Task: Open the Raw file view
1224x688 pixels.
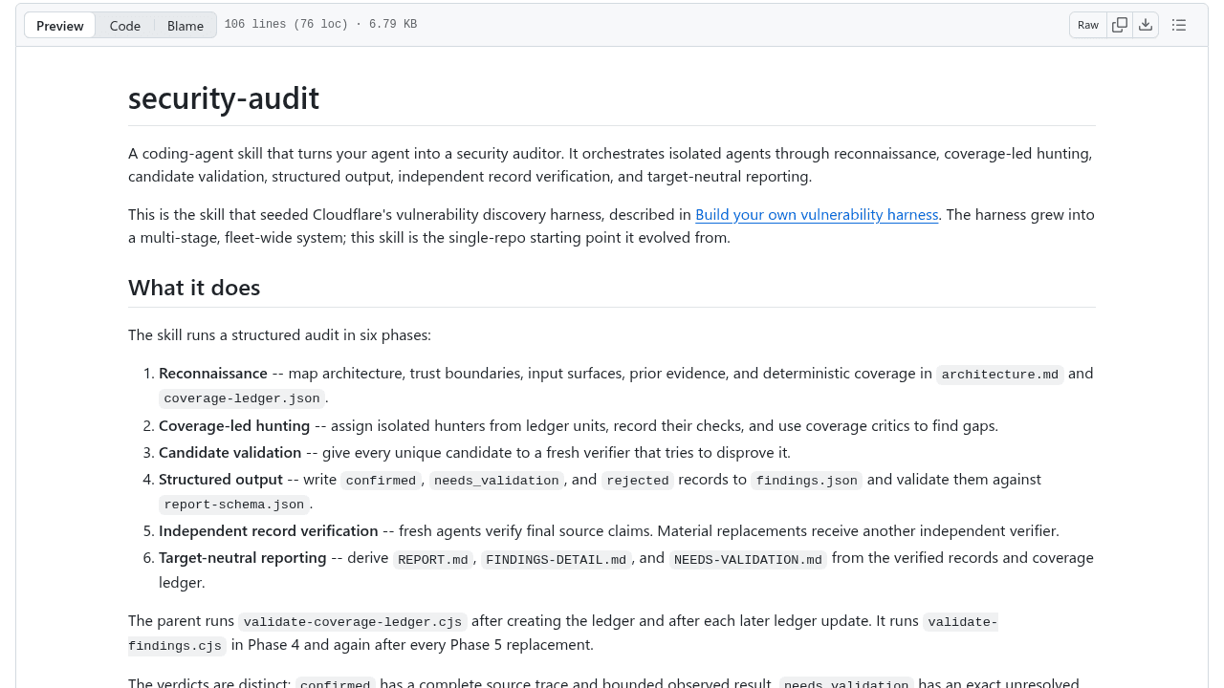Action: point(1088,25)
